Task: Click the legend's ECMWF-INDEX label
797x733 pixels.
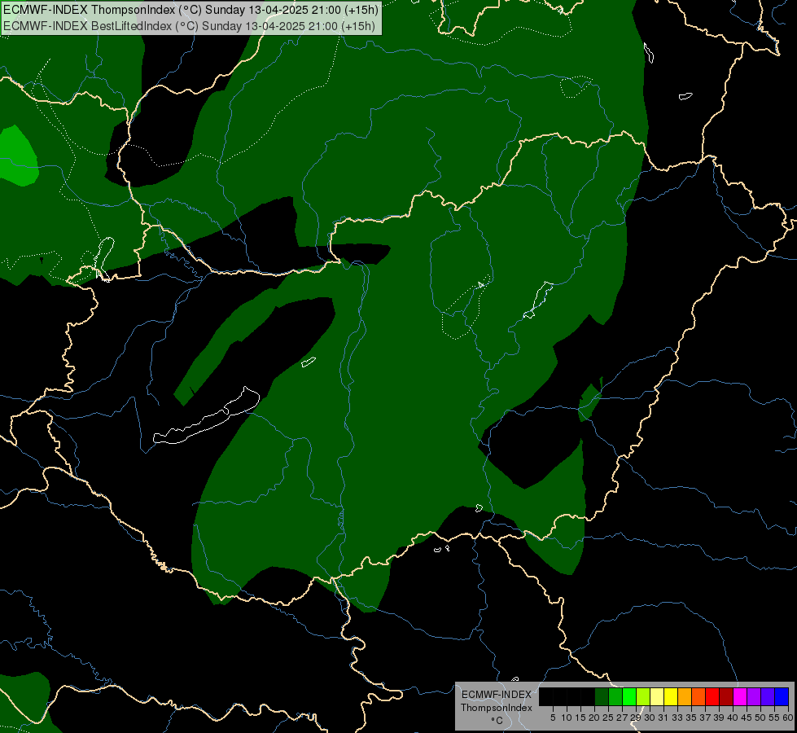Action: (497, 695)
